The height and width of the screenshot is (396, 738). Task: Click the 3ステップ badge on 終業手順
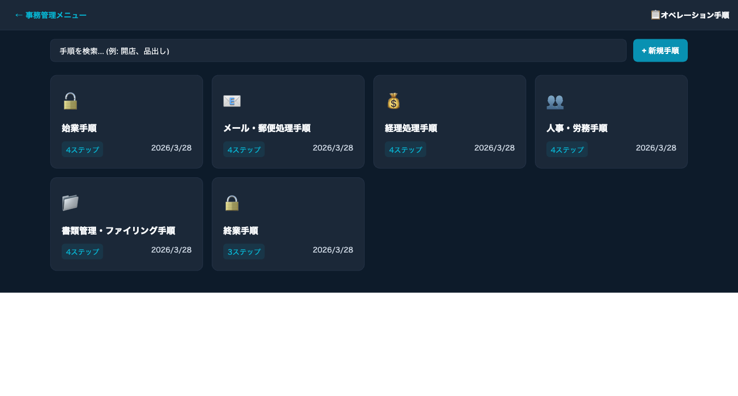point(243,252)
